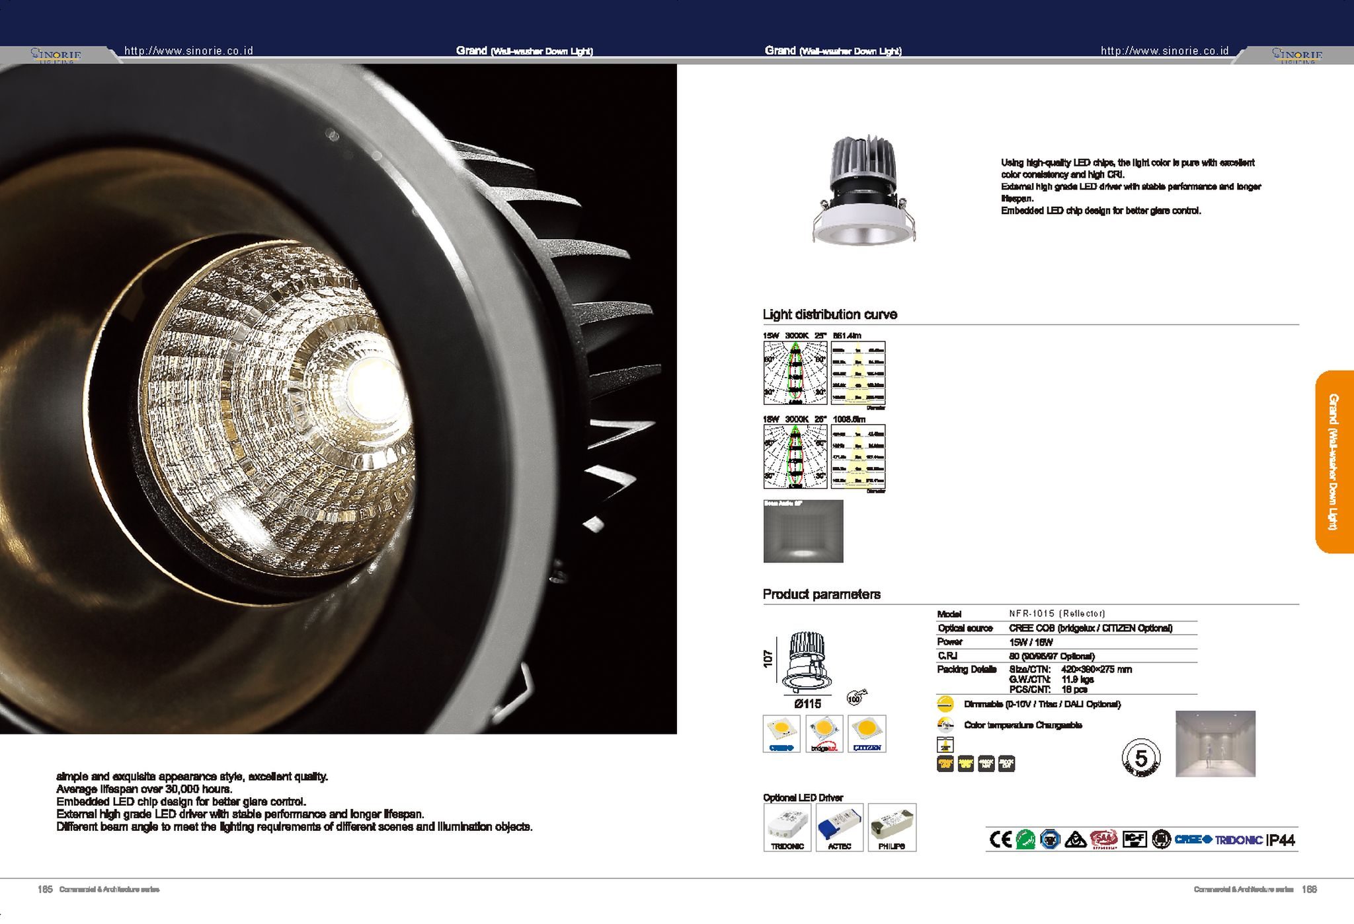The width and height of the screenshot is (1354, 924).
Task: Select the PHILIPS LED driver thumbnail
Action: point(892,827)
